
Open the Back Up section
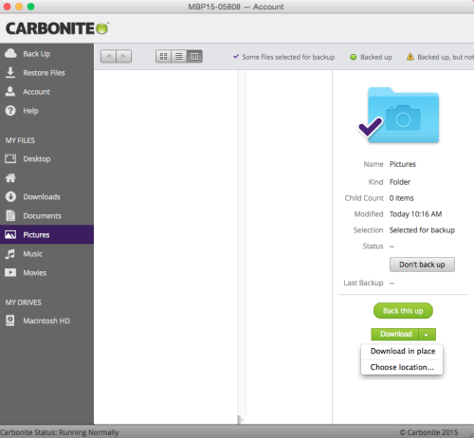click(46, 54)
